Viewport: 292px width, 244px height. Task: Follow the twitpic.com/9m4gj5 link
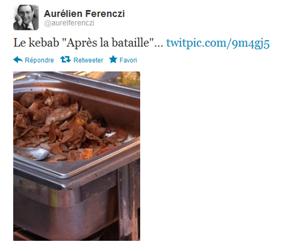coord(218,43)
